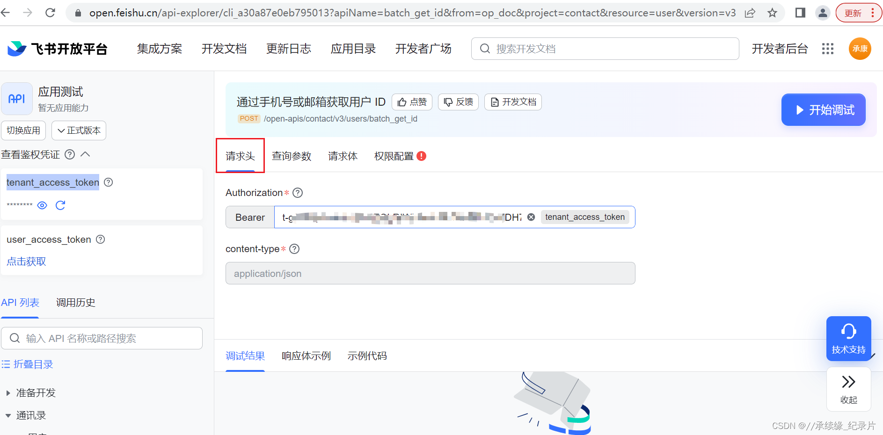This screenshot has width=883, height=435.
Task: Open the orange 承康 user avatar
Action: point(860,49)
